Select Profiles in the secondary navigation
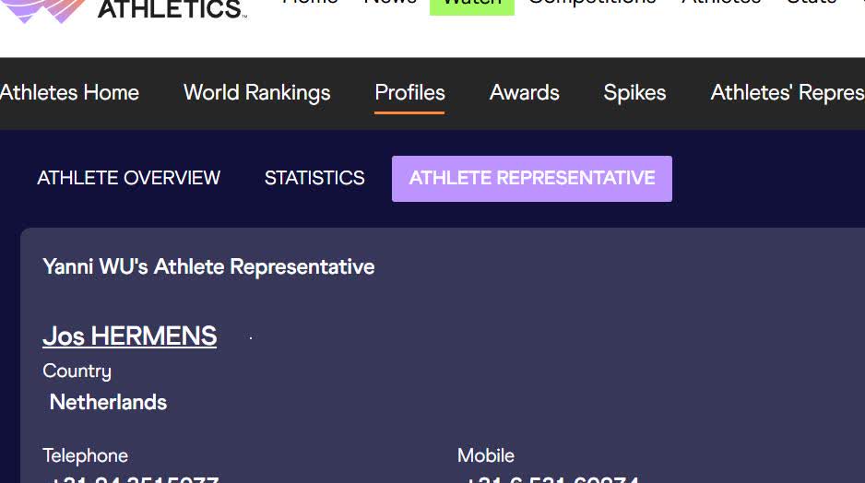The width and height of the screenshot is (865, 483). pos(409,93)
